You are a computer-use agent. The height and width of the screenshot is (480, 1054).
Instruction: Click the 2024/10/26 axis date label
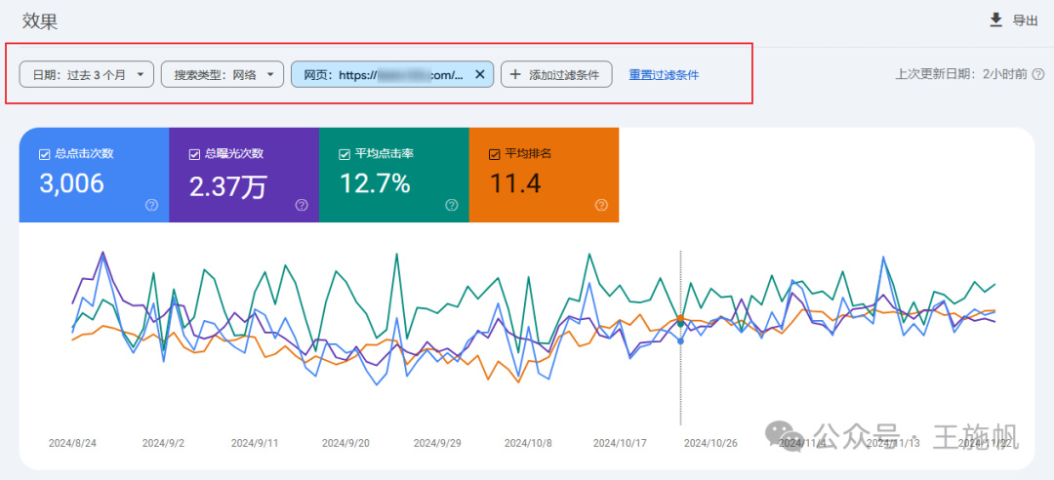(x=710, y=444)
